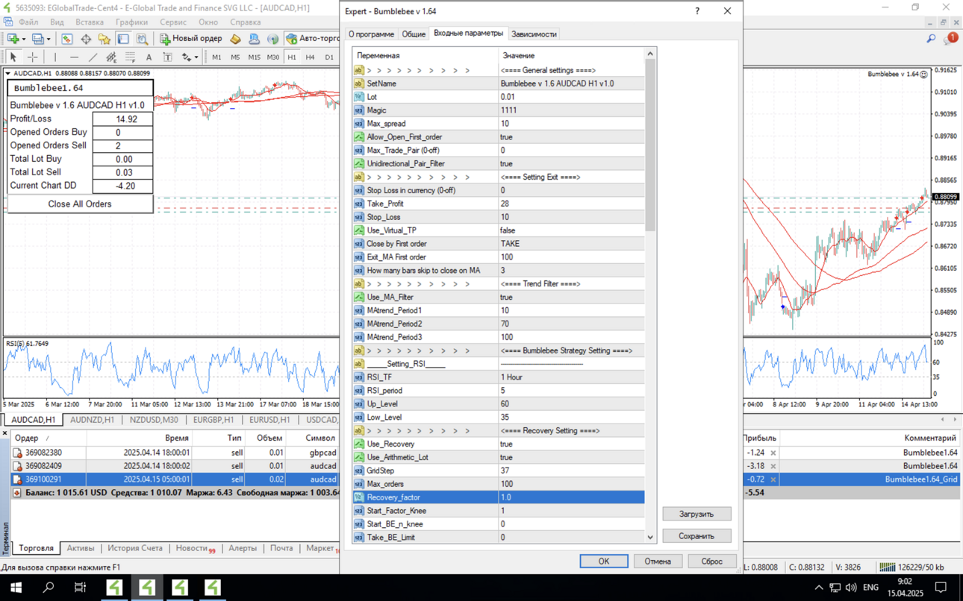Click the 'Загрузить' button
963x601 pixels.
pos(696,514)
